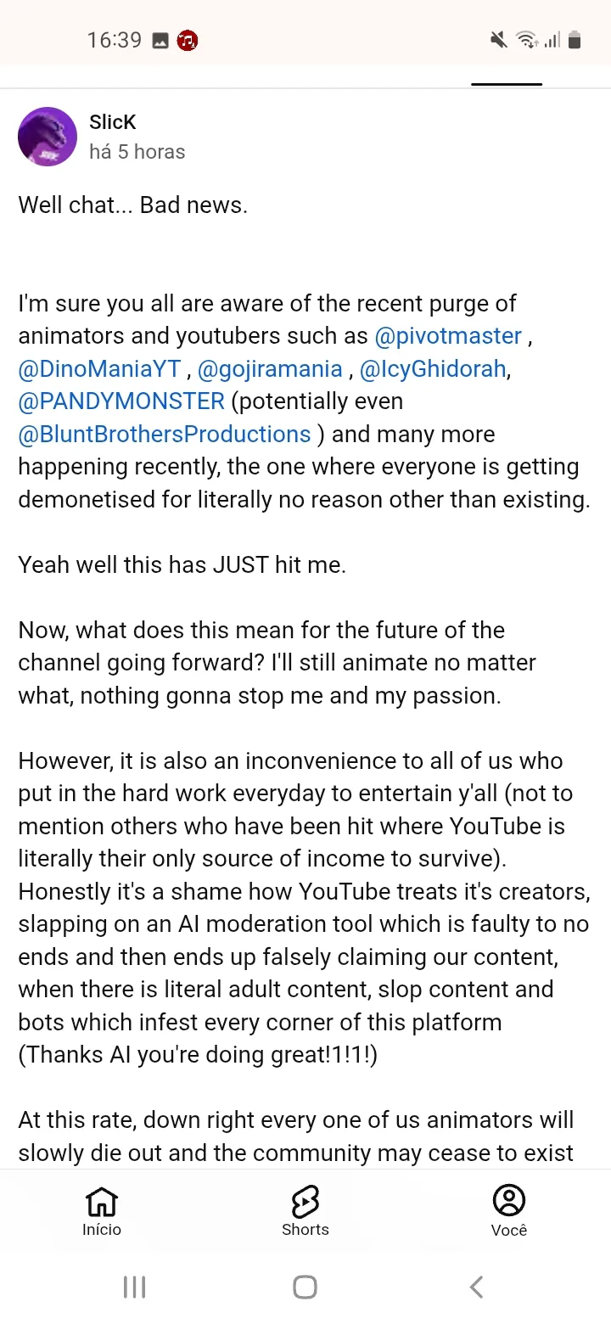Open @BluntBrothersProductions channel link
The image size is (611, 1324).
(x=165, y=435)
